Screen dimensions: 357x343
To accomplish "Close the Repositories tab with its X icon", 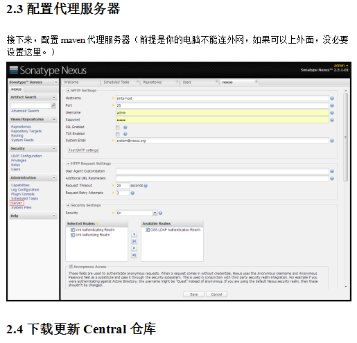I will pyautogui.click(x=177, y=82).
